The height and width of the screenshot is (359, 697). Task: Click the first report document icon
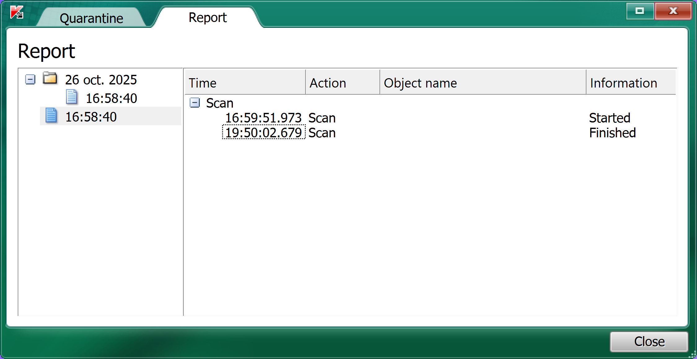pos(72,97)
